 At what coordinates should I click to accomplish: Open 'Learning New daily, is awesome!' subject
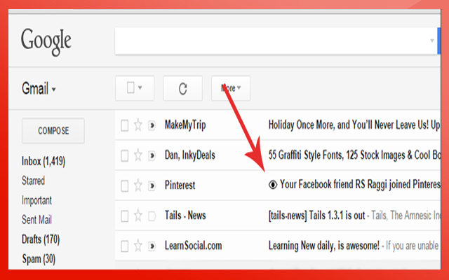(x=324, y=246)
